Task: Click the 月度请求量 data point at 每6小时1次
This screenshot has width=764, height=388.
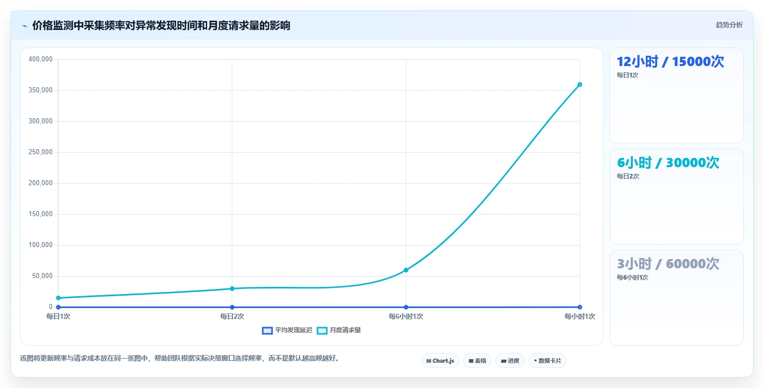Action: click(406, 270)
